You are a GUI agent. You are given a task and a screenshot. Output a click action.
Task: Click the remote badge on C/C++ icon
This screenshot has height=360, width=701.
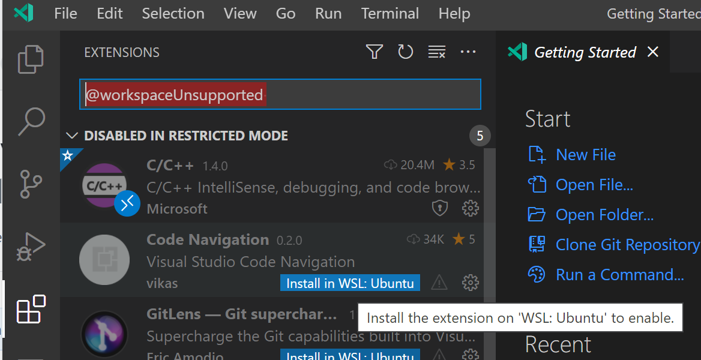[x=127, y=203]
